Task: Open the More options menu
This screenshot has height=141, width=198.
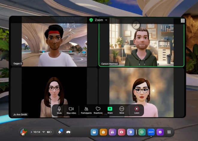Action: (x=122, y=110)
